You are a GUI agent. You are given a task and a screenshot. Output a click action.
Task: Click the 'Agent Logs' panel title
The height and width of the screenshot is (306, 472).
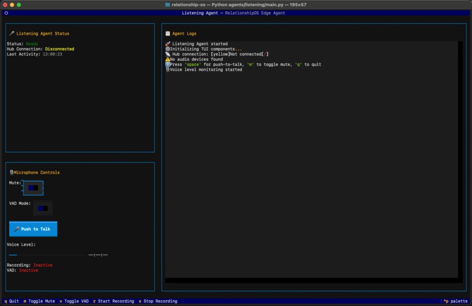pyautogui.click(x=184, y=33)
